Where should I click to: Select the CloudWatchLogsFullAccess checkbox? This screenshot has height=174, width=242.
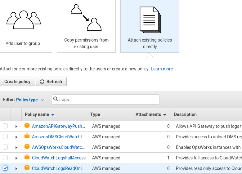click(5, 158)
